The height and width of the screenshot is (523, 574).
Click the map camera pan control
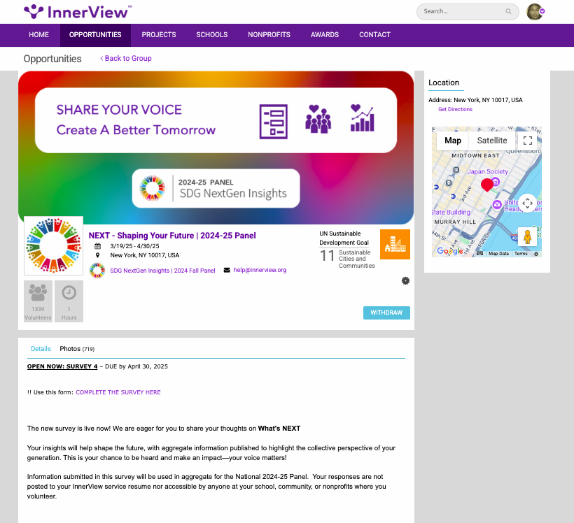(528, 203)
